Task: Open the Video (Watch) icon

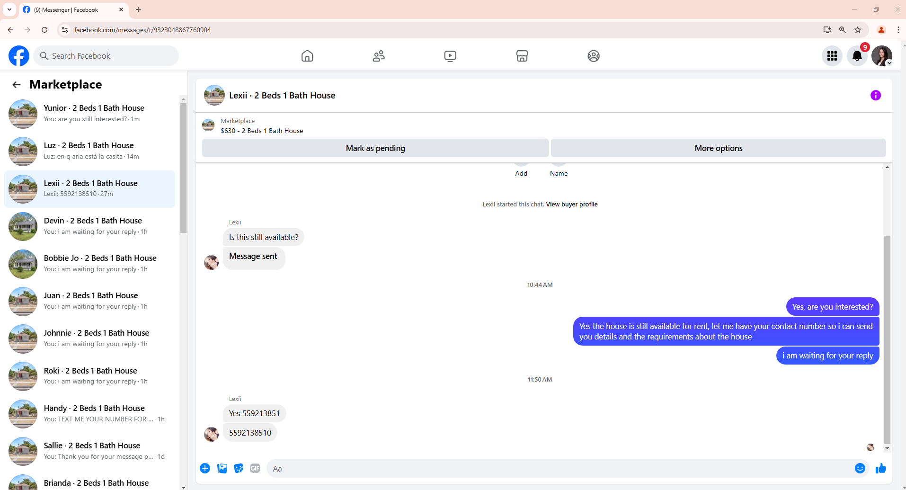Action: pos(450,56)
